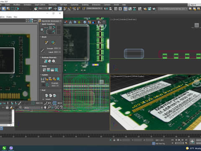The height and width of the screenshot is (151, 201).
Task: Open the Material Editor
Action: point(140,9)
